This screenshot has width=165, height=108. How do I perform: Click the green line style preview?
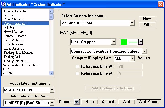[x=133, y=42]
